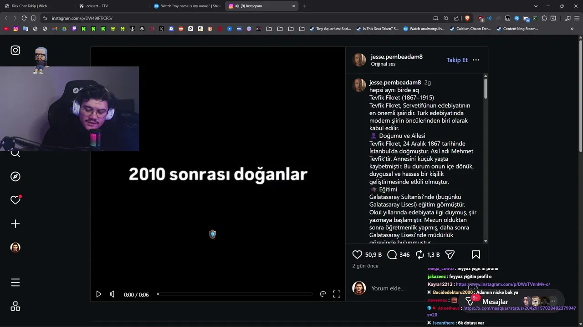
Task: Open the zoom magnifier in address bar
Action: click(x=446, y=18)
